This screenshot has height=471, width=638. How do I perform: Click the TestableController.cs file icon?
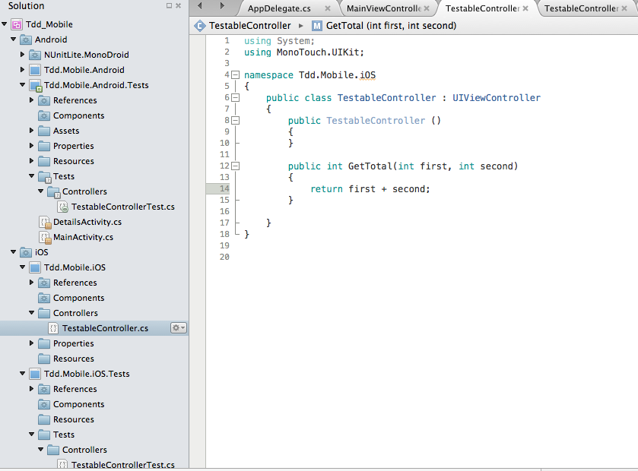point(53,328)
